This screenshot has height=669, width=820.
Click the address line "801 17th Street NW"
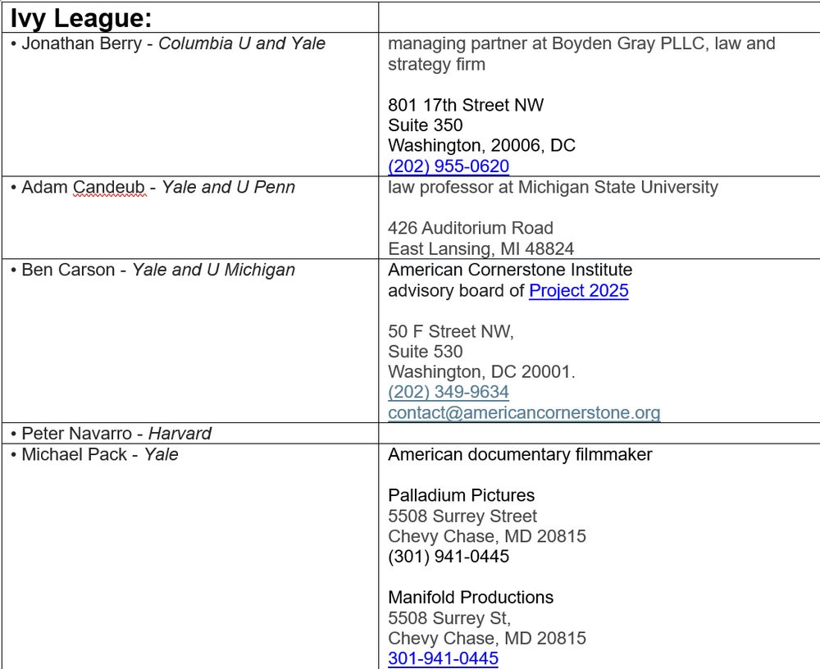pos(466,105)
